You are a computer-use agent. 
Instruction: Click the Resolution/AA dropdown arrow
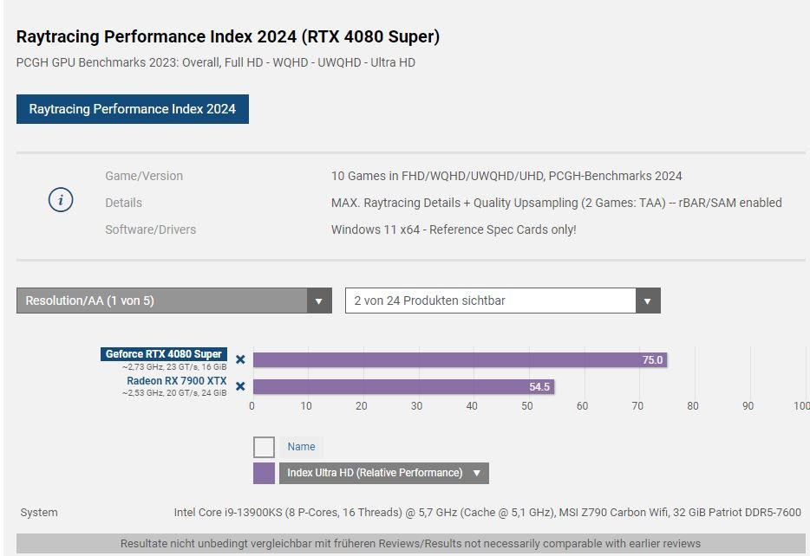319,301
